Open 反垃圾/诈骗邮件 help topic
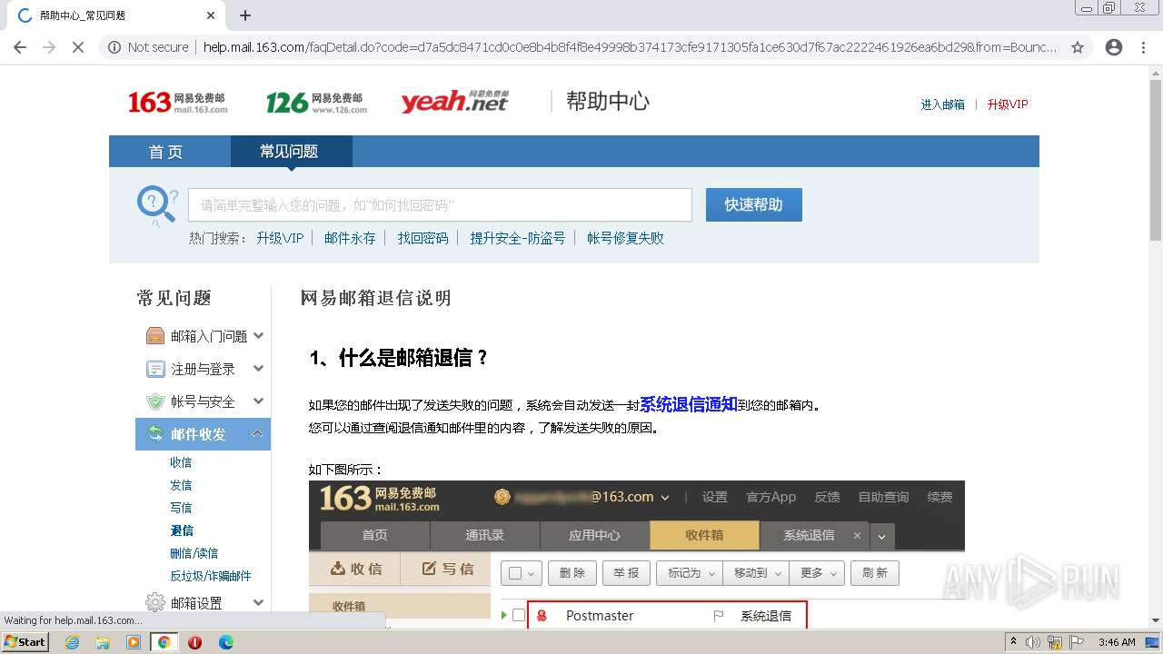 click(x=211, y=576)
